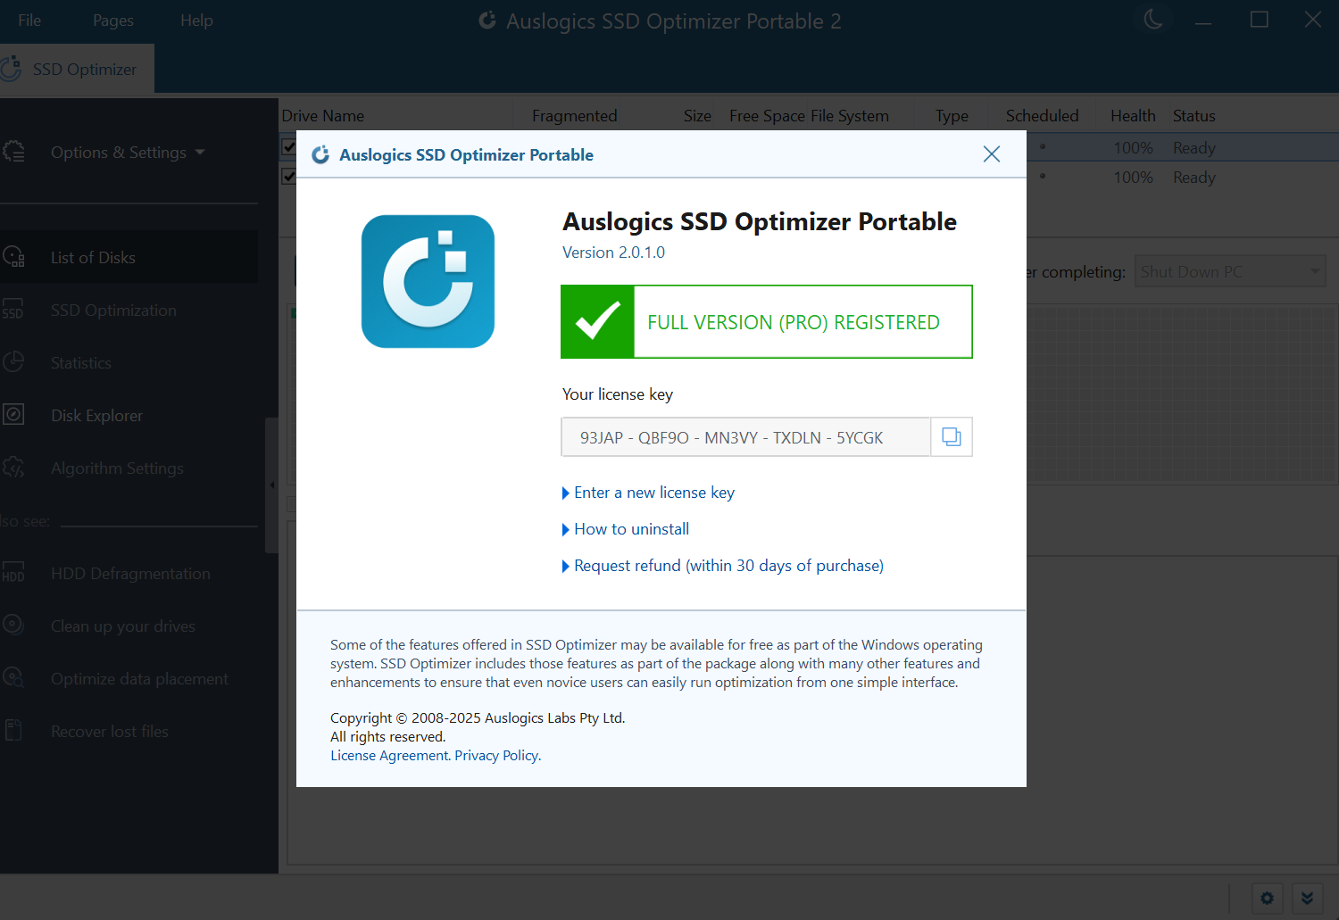The width and height of the screenshot is (1339, 920).
Task: Sort by Type column header
Action: [952, 115]
